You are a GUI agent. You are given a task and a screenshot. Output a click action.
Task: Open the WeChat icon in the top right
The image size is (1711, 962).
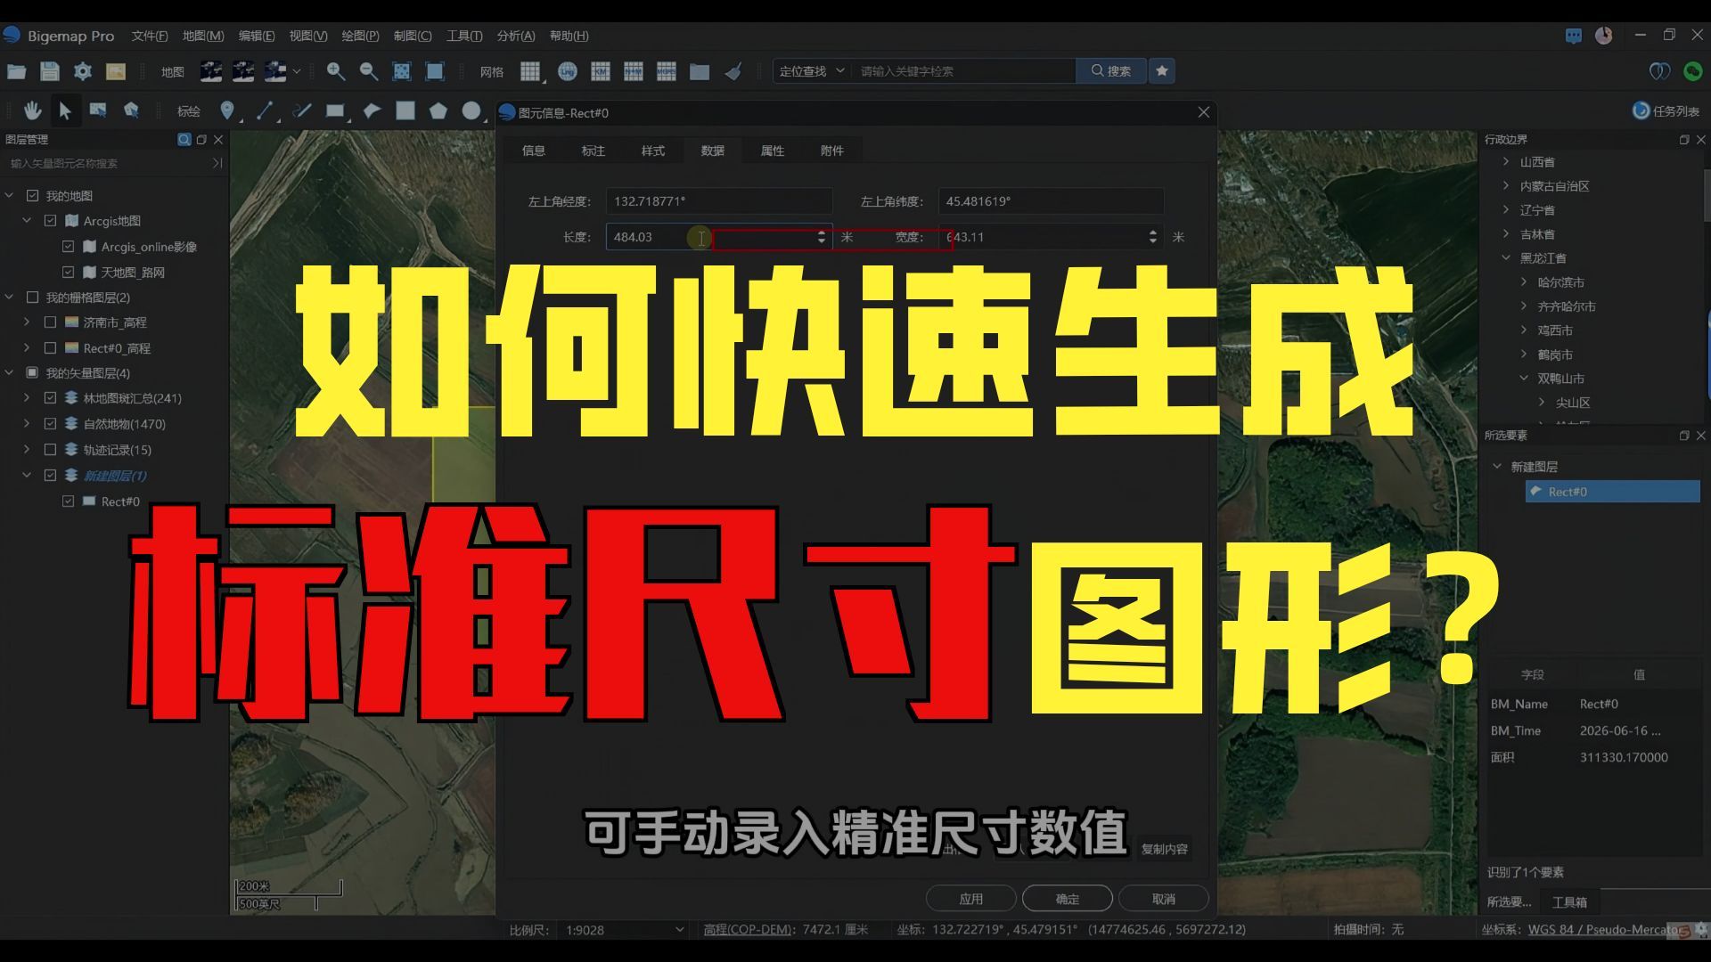coord(1693,71)
